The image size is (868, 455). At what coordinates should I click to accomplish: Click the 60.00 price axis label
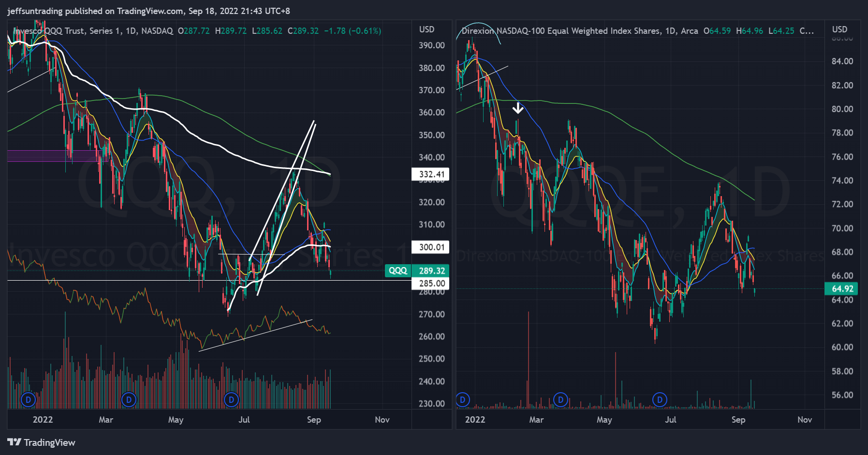[842, 347]
